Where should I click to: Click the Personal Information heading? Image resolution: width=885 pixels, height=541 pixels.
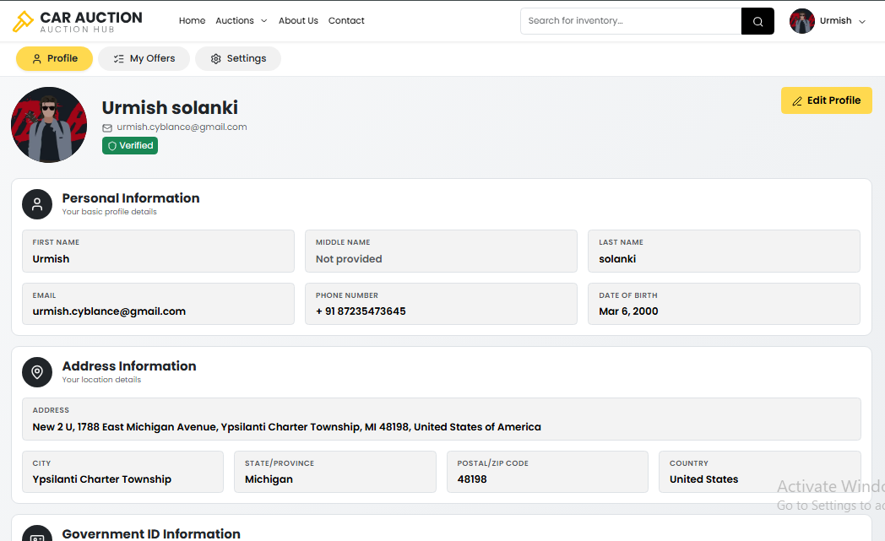[131, 198]
